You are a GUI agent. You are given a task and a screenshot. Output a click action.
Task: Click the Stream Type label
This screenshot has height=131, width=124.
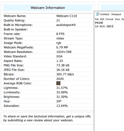point(13,39)
